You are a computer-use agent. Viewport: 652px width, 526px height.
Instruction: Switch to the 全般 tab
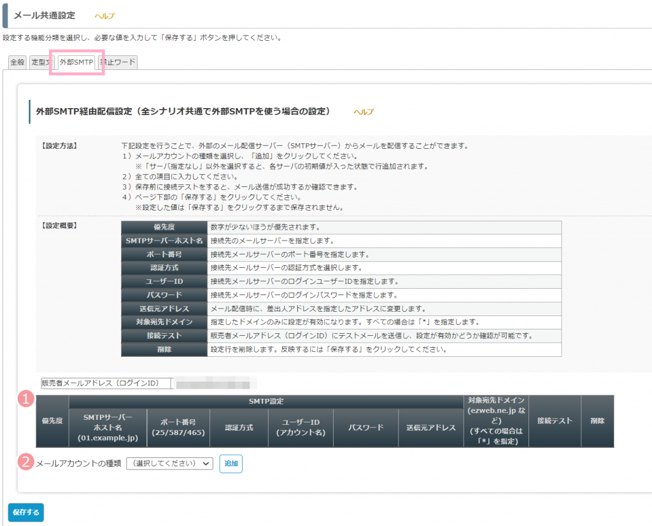click(x=17, y=62)
